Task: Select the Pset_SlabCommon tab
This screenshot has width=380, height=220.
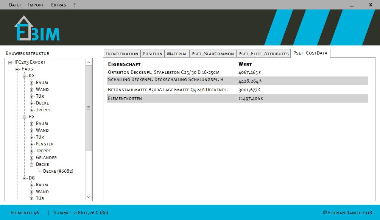Action: (x=212, y=54)
